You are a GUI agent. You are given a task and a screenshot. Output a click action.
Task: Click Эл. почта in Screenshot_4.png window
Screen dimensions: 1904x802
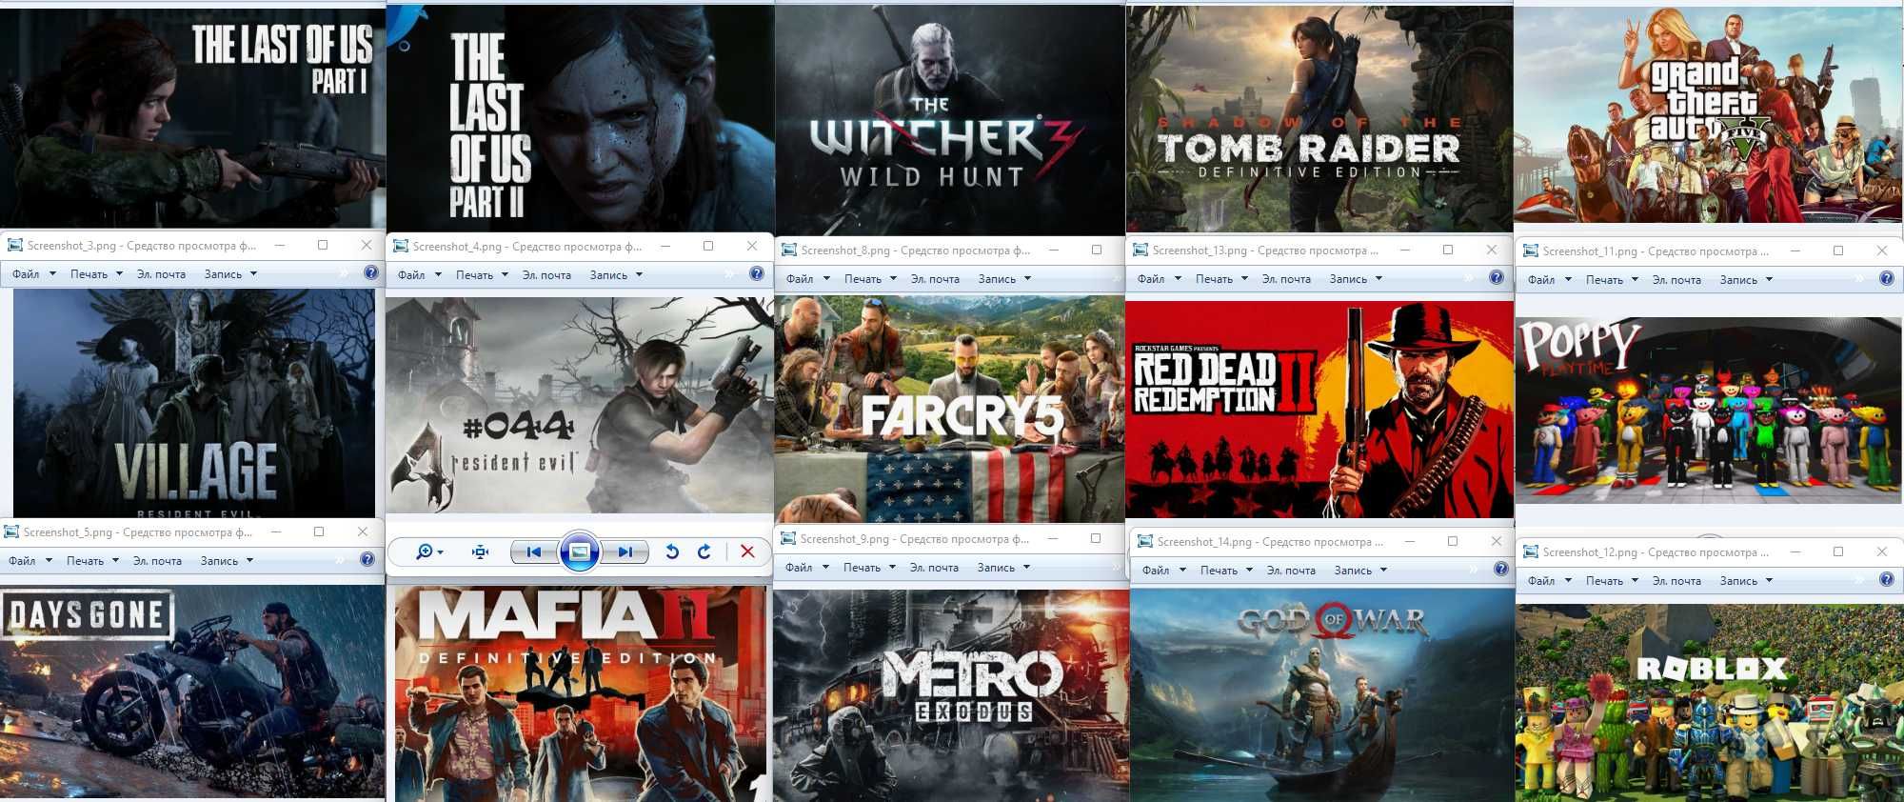click(546, 275)
